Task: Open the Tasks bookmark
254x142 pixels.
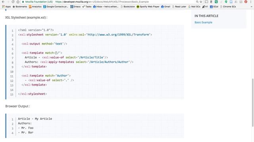Action: tap(87, 7)
